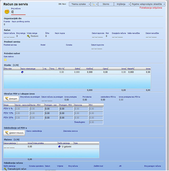Click the Predujam button
169x171 pixels.
pyautogui.click(x=11, y=99)
